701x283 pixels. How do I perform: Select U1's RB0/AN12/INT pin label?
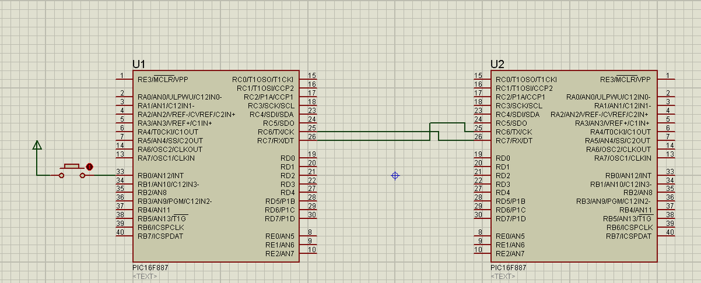[x=162, y=175]
